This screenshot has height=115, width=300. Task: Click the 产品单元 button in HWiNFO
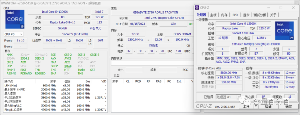(96, 29)
